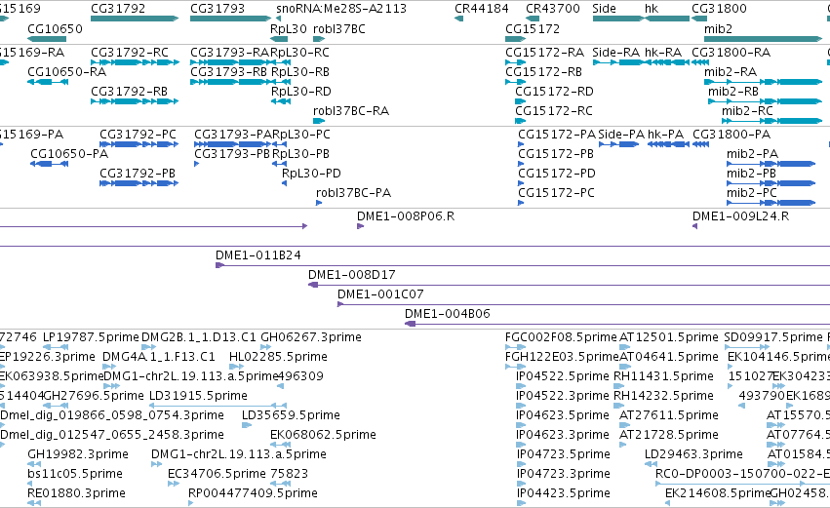The height and width of the screenshot is (508, 830).
Task: Select the RP004477409.5prime EST
Action: pyautogui.click(x=191, y=503)
